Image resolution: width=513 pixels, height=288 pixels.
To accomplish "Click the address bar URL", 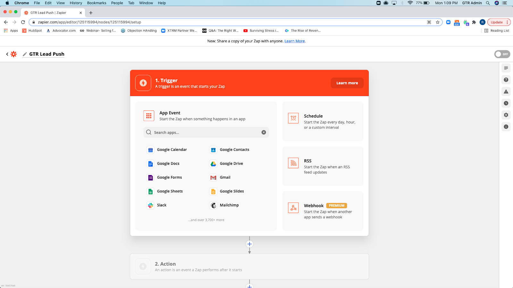I will point(89,22).
